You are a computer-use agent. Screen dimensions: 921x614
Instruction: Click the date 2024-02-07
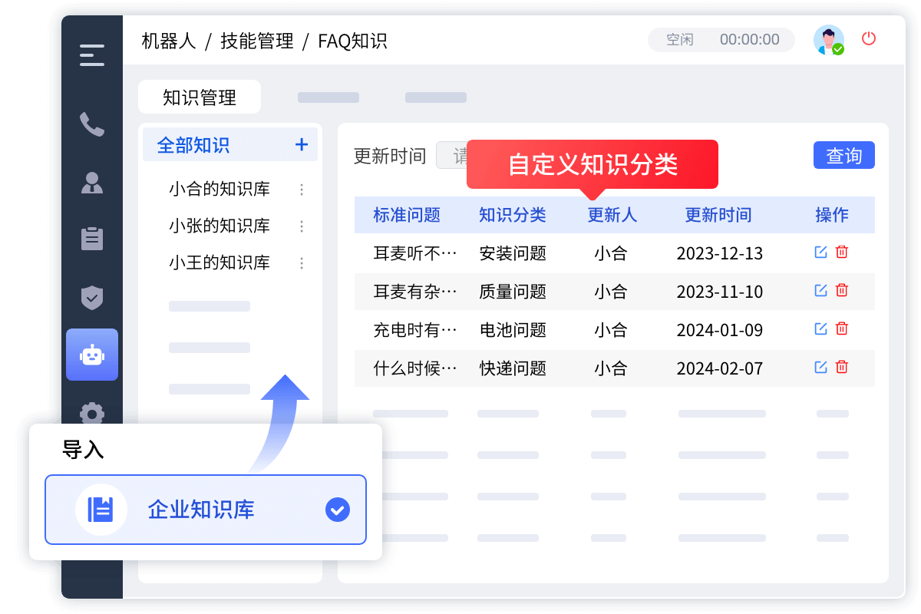coord(720,368)
